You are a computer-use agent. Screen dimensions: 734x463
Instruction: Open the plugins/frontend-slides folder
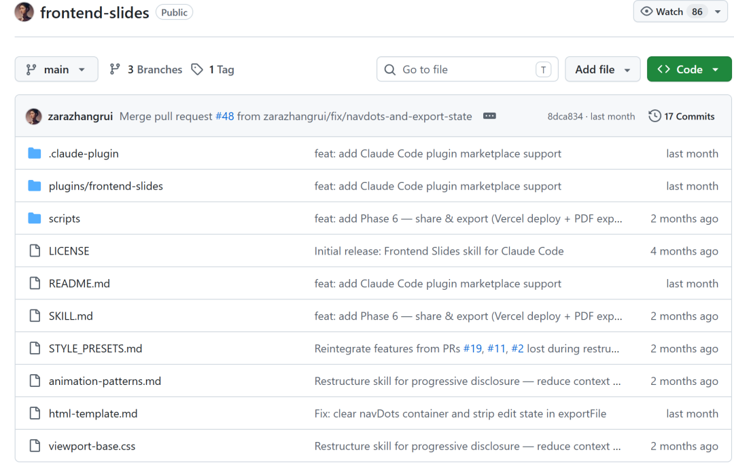click(x=106, y=186)
